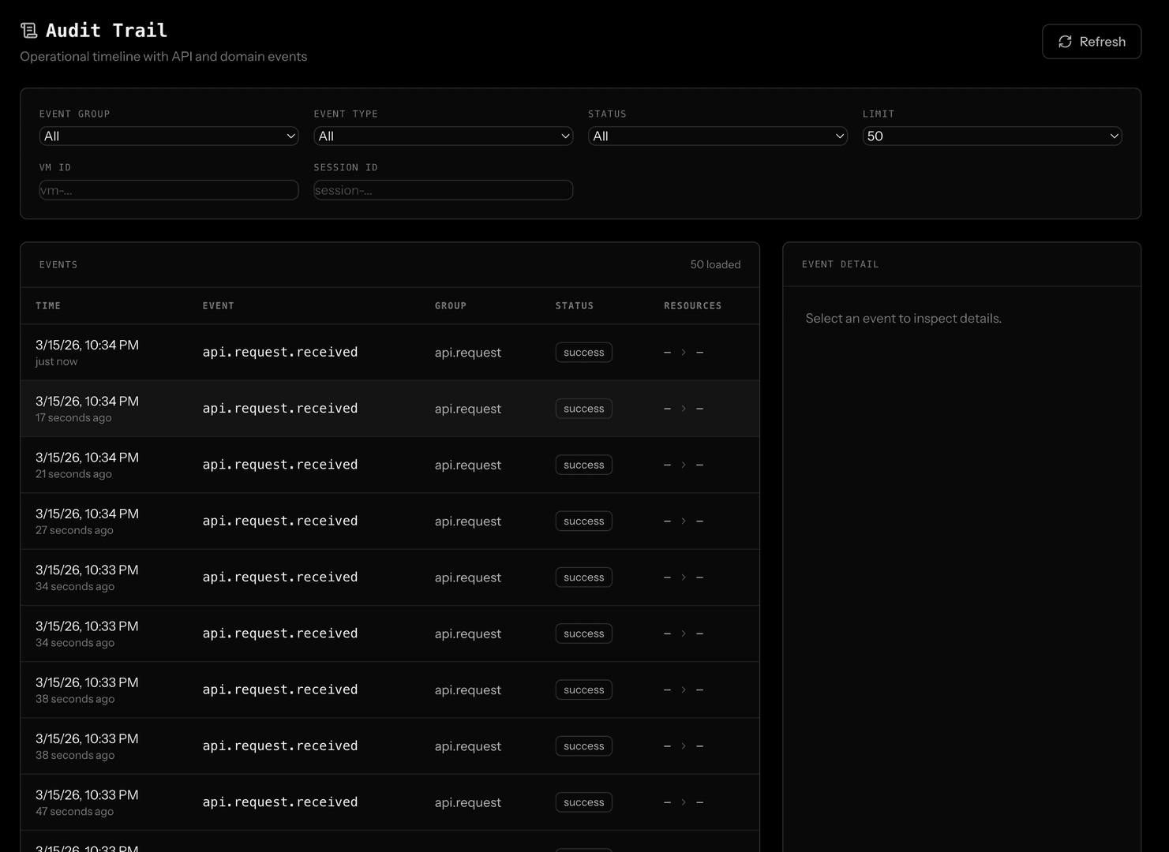
Task: Select the Events panel header
Action: tap(58, 264)
